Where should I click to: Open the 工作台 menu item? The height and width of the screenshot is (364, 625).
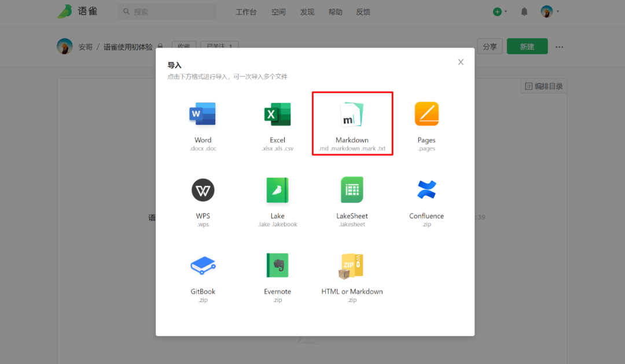click(x=246, y=12)
